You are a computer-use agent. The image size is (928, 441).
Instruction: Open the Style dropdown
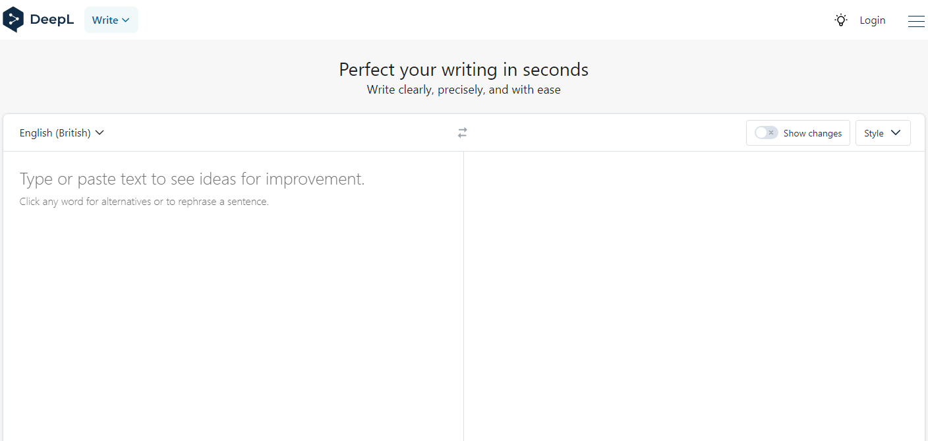tap(883, 132)
